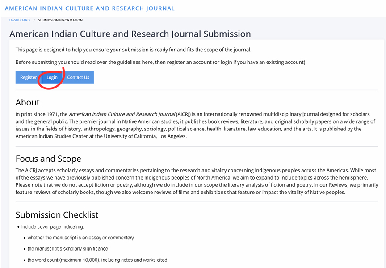Viewport: 386px width, 268px height.
Task: Select the Submission Information breadcrumb
Action: [x=60, y=20]
